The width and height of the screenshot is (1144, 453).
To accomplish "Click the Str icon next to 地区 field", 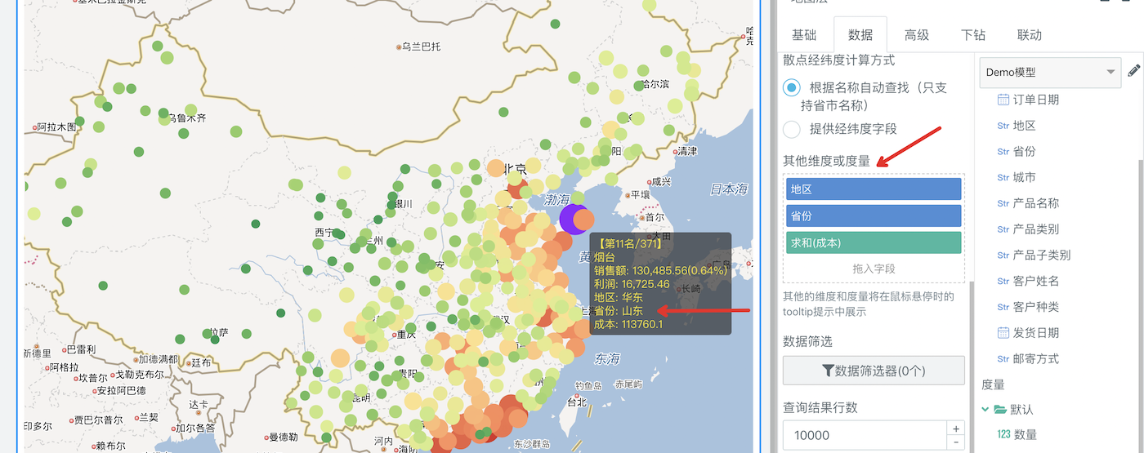I will click(x=1003, y=127).
